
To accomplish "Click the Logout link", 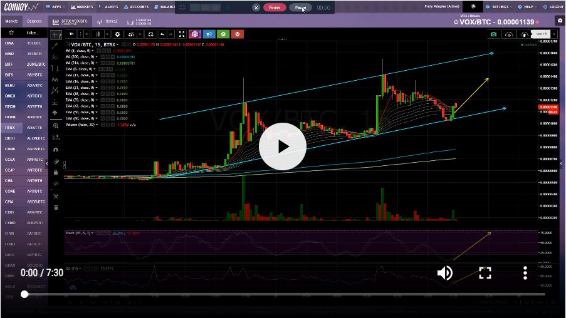I will point(553,7).
